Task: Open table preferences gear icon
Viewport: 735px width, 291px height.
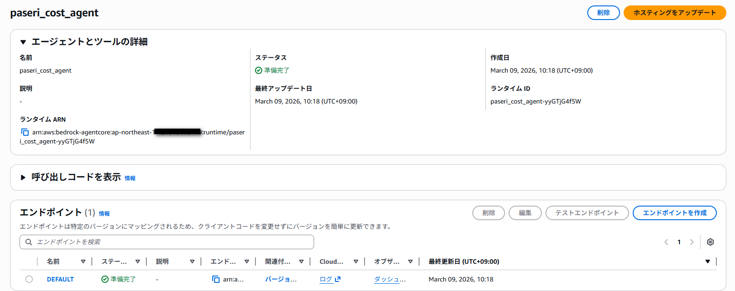Action: click(x=710, y=242)
